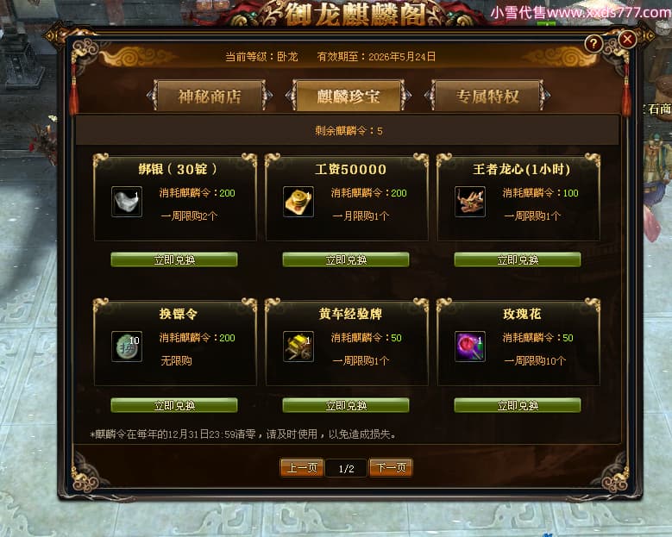Click the rose flower item icon
The width and height of the screenshot is (672, 537).
point(470,346)
